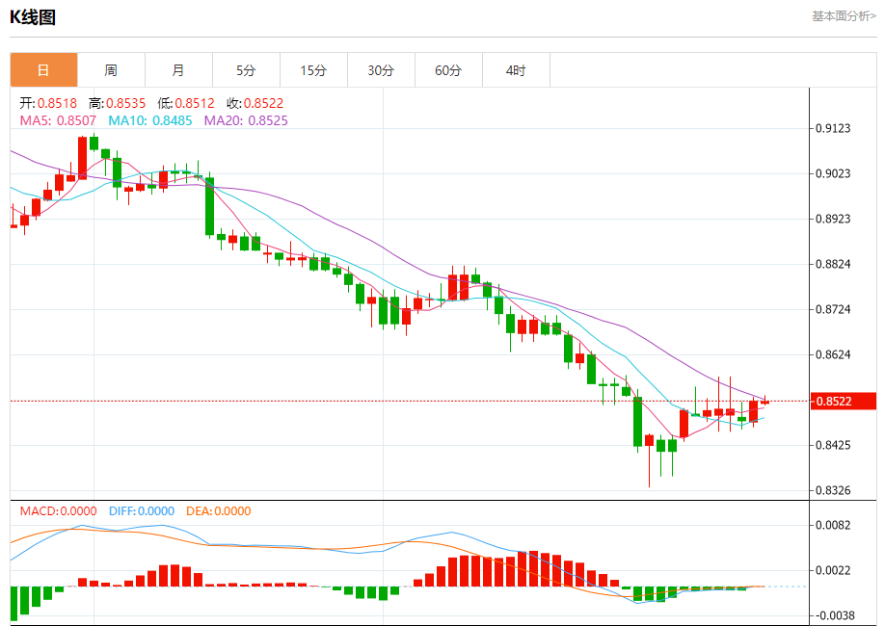Click the 0.9023 price axis label

pyautogui.click(x=833, y=173)
